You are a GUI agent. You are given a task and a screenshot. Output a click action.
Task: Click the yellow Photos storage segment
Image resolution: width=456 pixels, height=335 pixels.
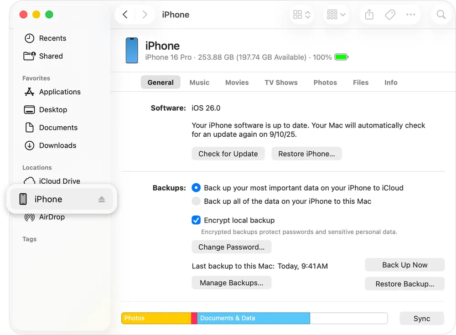156,318
